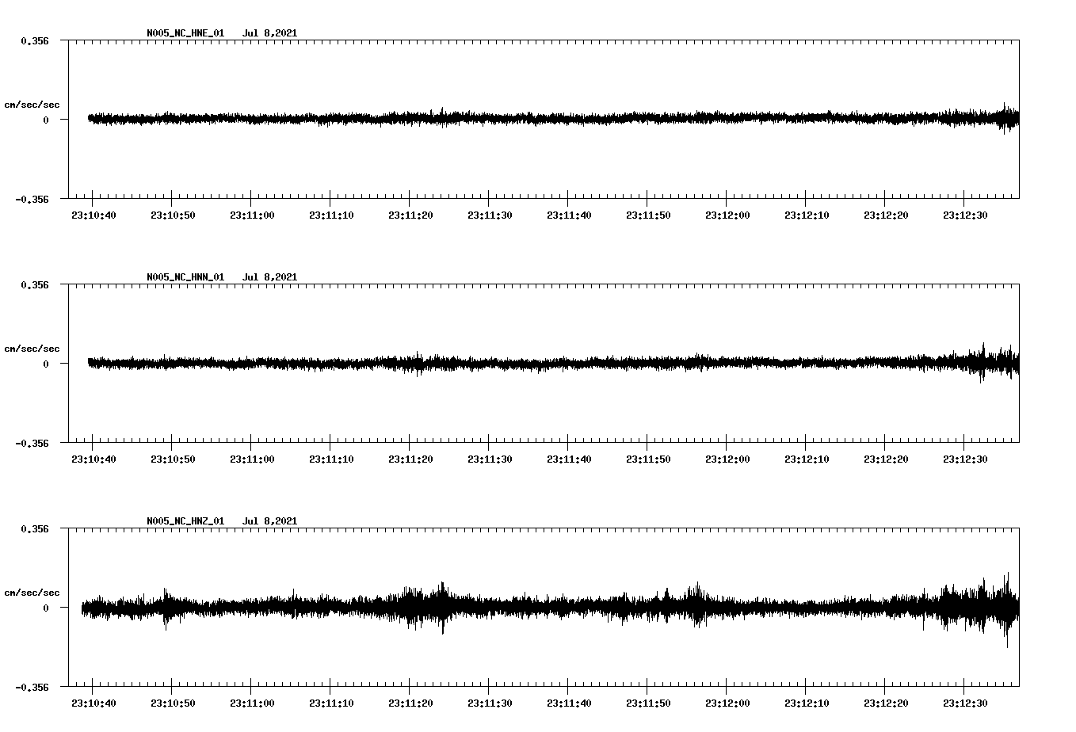Click the 23:10:40 time label under top plot
This screenshot has height=732, width=1076.
(x=93, y=214)
